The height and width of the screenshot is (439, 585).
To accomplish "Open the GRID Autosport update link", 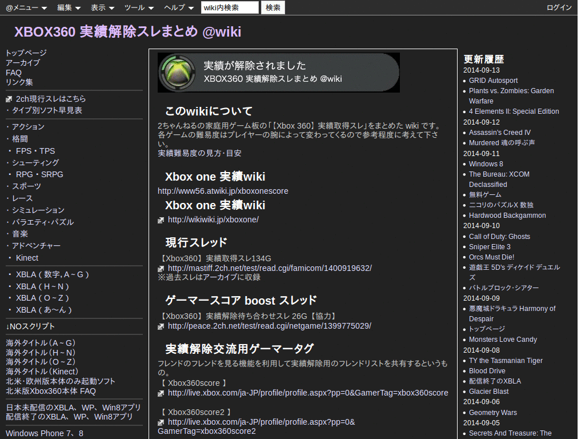I will pyautogui.click(x=493, y=81).
